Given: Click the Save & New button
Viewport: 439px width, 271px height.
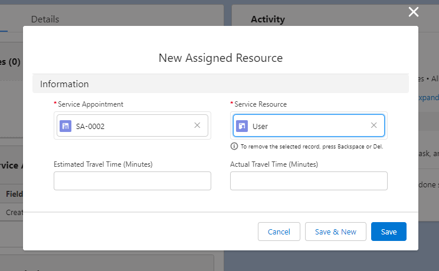Looking at the screenshot, I should pyautogui.click(x=335, y=232).
